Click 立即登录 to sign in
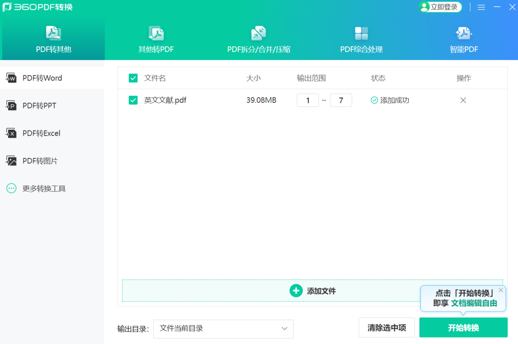 pos(440,7)
